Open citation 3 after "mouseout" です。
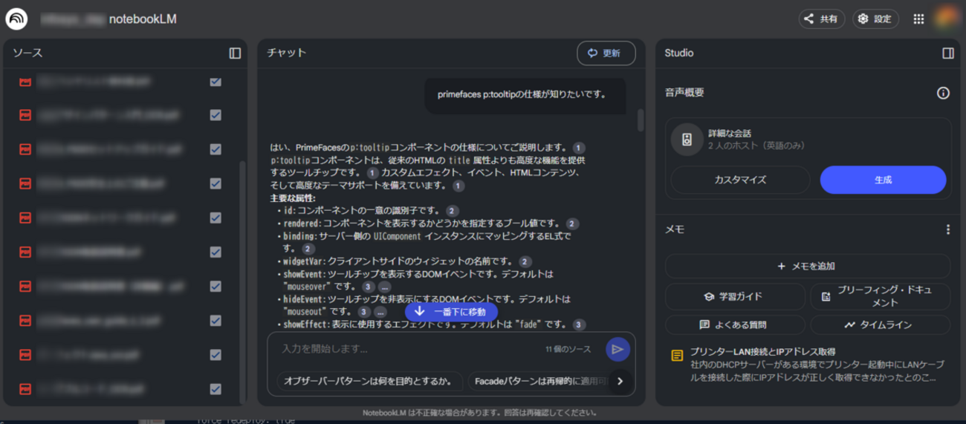The image size is (966, 424). coord(363,312)
